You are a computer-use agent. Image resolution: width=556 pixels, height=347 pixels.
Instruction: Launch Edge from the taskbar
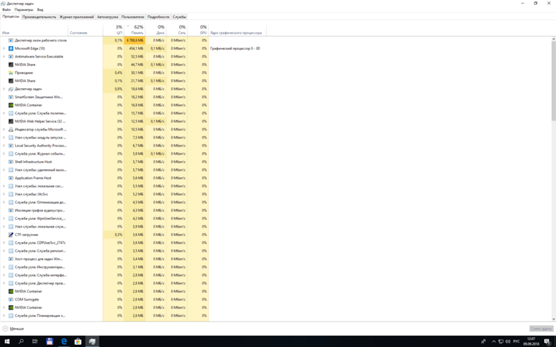(x=64, y=341)
